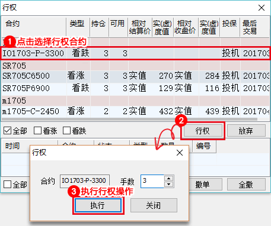Viewport: 271px width, 226px height.
Task: Select the SR705C6500 position row
Action: click(135, 76)
